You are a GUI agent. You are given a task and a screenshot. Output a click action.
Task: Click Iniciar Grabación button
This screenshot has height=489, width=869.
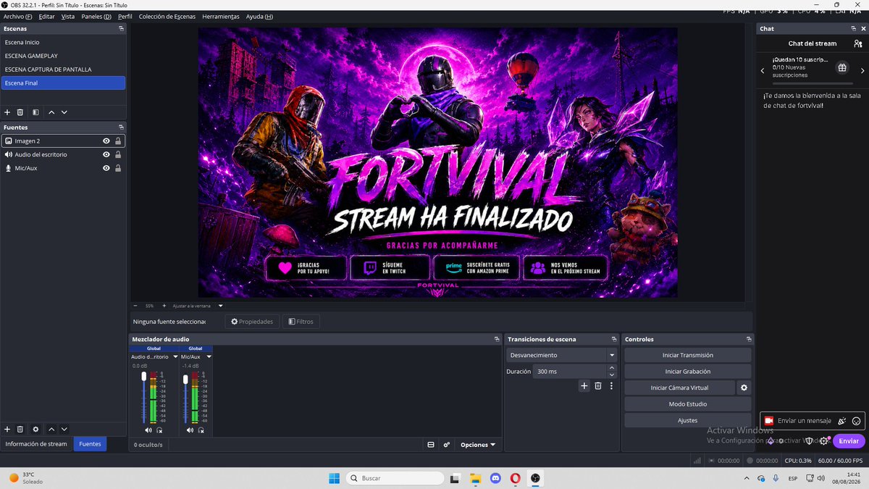pos(688,372)
